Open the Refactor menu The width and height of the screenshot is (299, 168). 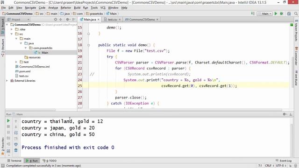tap(66, 8)
